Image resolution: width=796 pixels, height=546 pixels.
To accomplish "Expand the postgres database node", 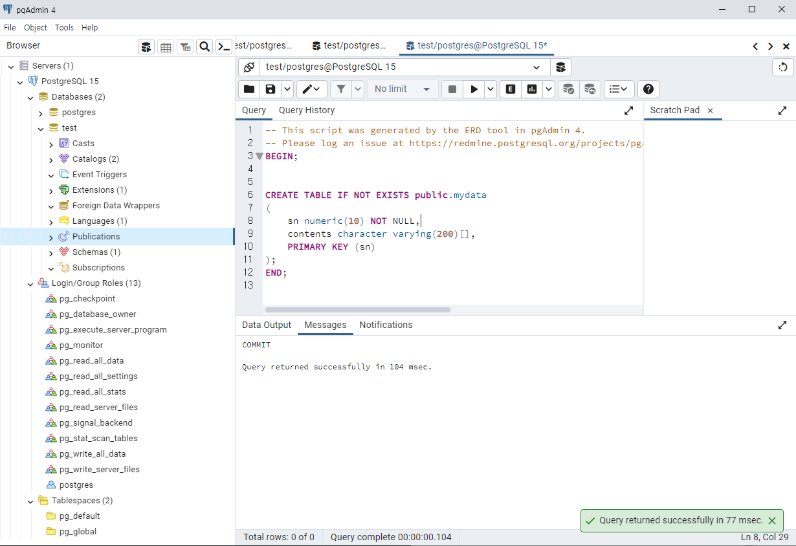I will point(41,113).
